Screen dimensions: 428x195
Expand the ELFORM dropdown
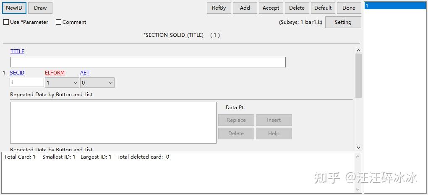click(x=76, y=83)
